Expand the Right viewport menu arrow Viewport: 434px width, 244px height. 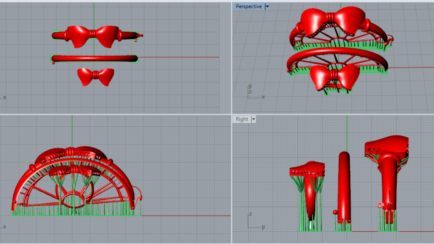coord(253,119)
